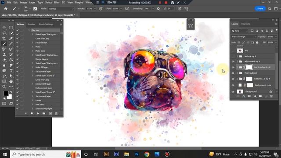Stop the screen recording
The width and height of the screenshot is (281, 158).
(x=166, y=3)
